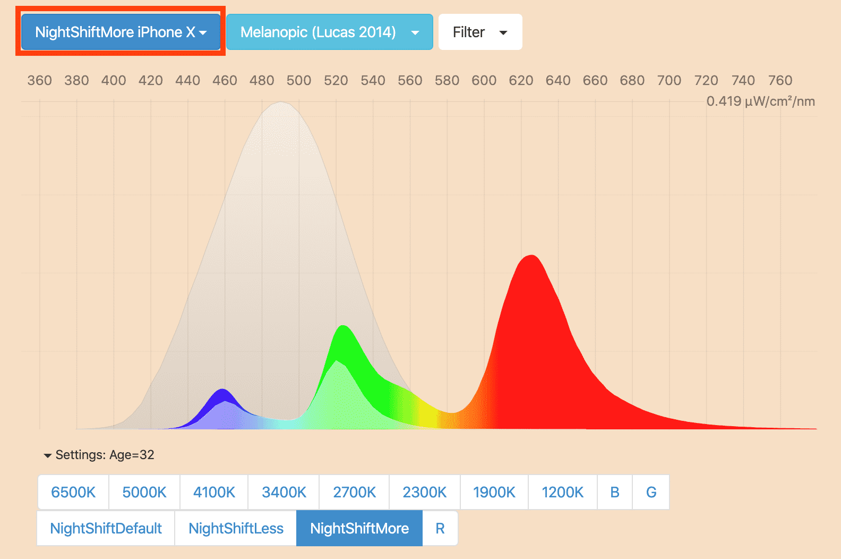Open the Melanopic (Lucas 2014) dropdown

(330, 32)
